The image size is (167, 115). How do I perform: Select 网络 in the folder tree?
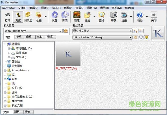[x=14, y=79]
